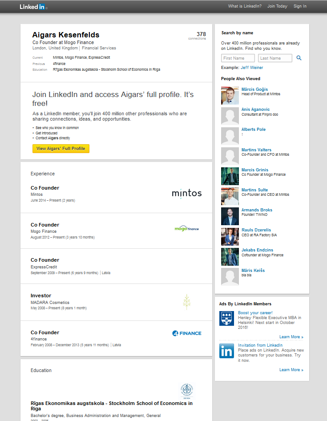Click Mintos text under first Co Founder

pos(36,194)
